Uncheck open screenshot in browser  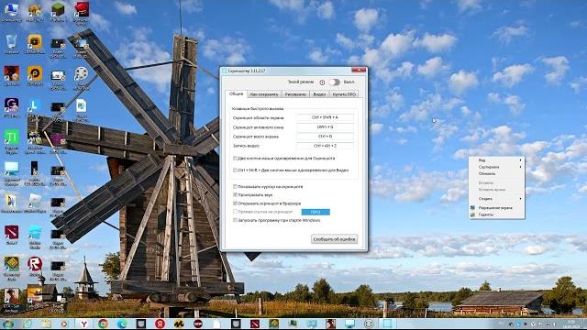tap(235, 203)
